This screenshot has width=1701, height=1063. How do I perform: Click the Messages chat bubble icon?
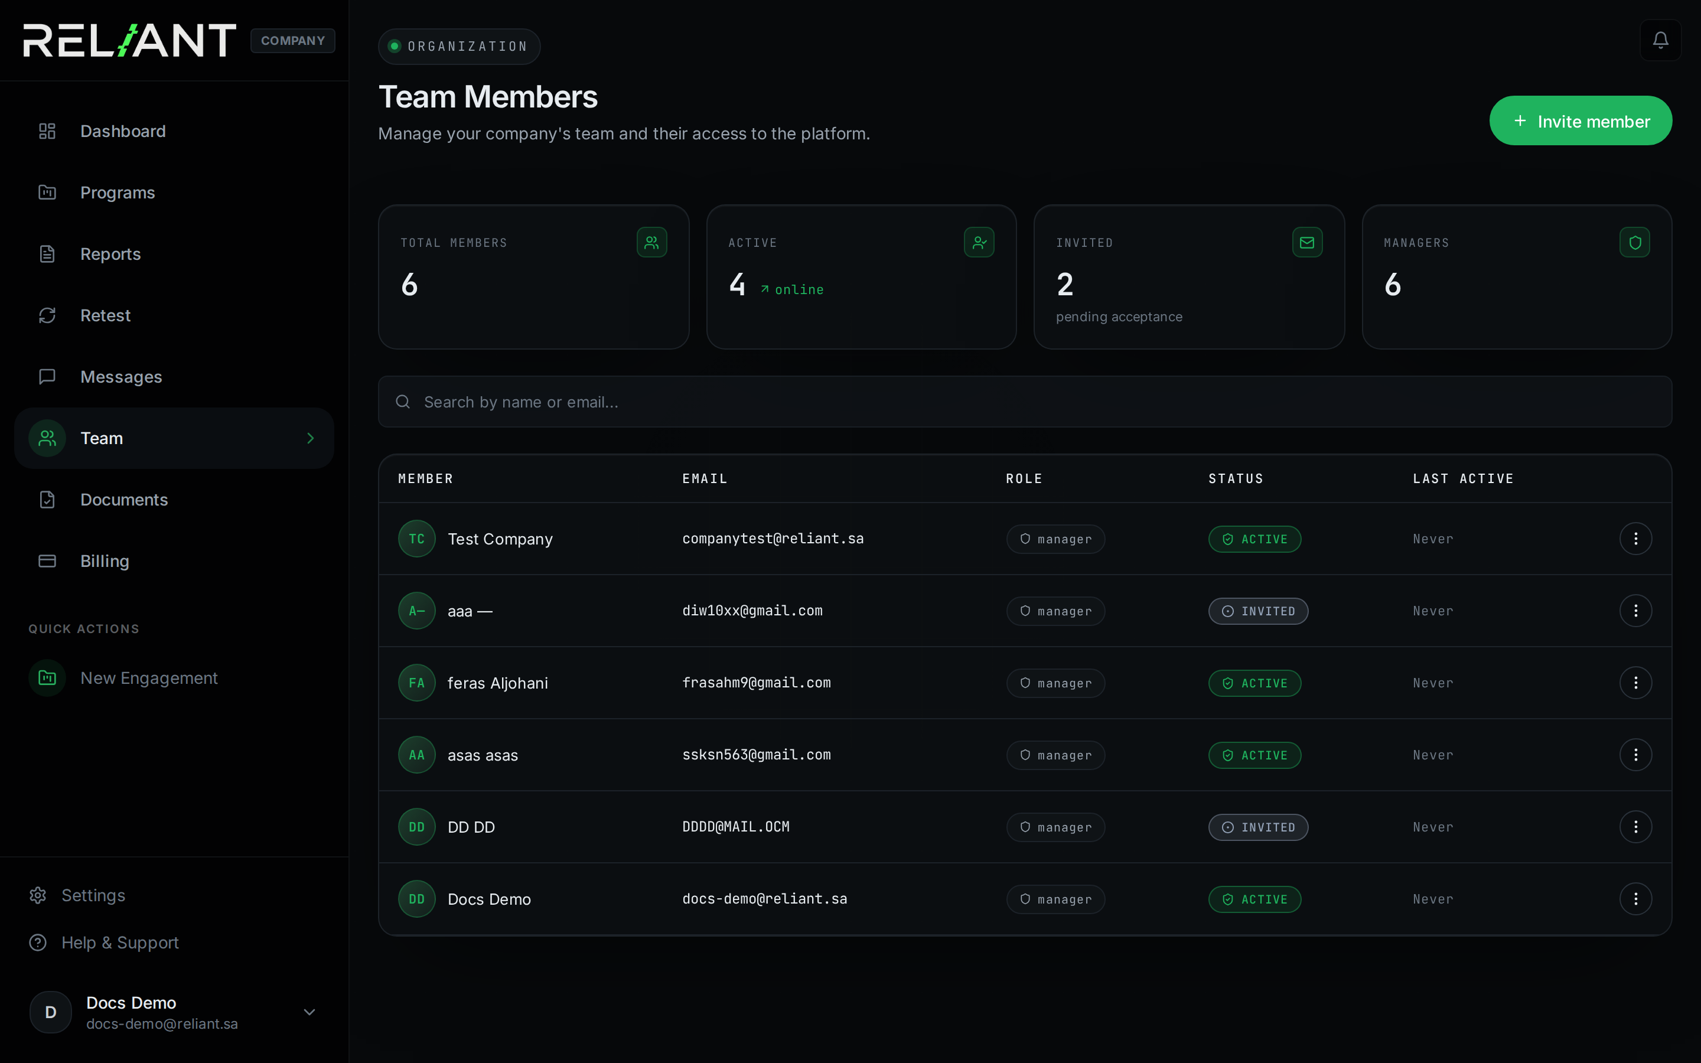(x=47, y=377)
